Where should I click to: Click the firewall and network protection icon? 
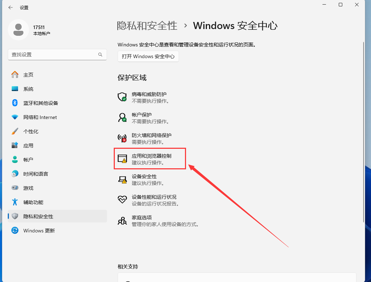122,138
